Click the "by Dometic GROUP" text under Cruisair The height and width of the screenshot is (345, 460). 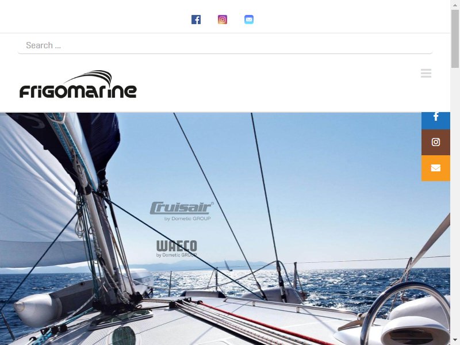(x=187, y=218)
